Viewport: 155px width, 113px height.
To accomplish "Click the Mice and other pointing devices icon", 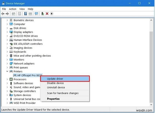I will [x=11, y=56].
